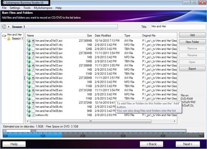Image resolution: width=207 pixels, height=149 pixels.
Task: Click the blank file icon of him.and.her.s01e01.tbn
Action: [33, 49]
